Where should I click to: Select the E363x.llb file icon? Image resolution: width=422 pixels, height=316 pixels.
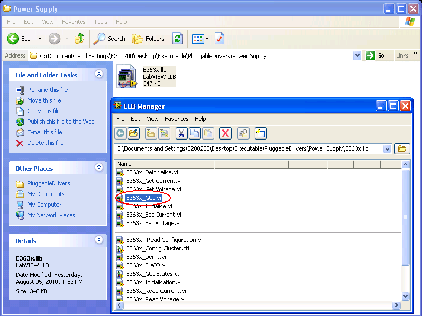tap(126, 77)
